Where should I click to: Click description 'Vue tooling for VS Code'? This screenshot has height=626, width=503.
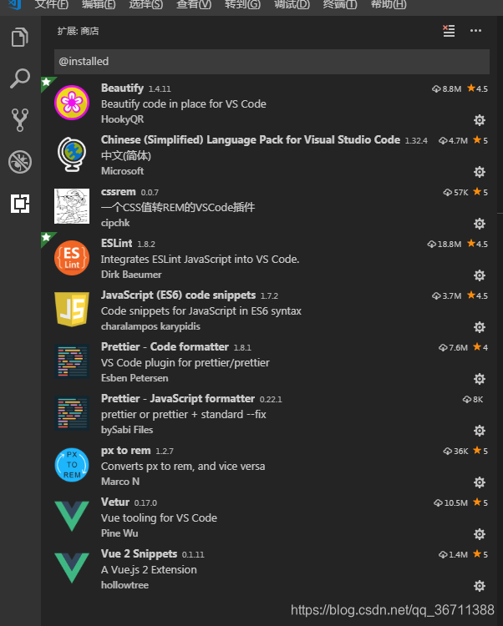point(159,517)
